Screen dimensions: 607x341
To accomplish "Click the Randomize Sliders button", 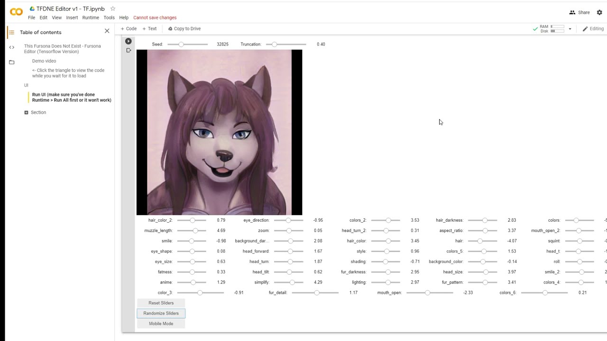I will click(161, 314).
